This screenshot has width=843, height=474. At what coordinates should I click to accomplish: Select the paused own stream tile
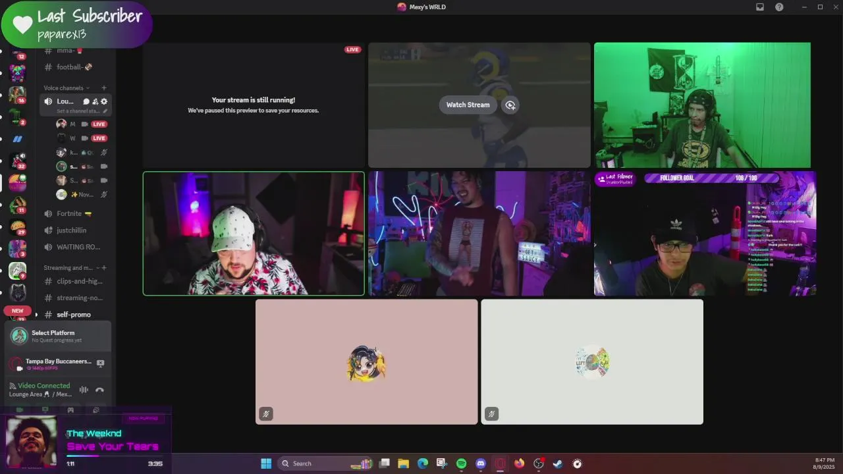pyautogui.click(x=254, y=105)
